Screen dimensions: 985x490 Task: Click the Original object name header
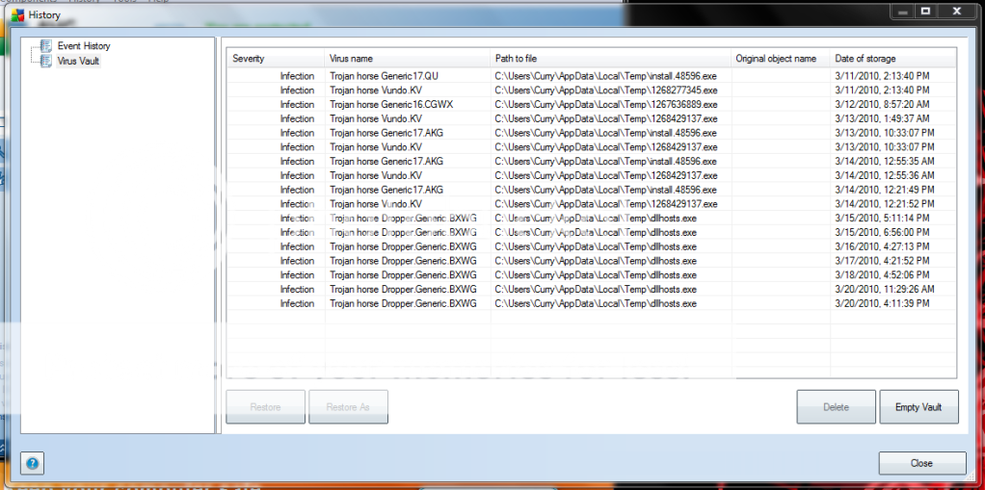point(779,59)
